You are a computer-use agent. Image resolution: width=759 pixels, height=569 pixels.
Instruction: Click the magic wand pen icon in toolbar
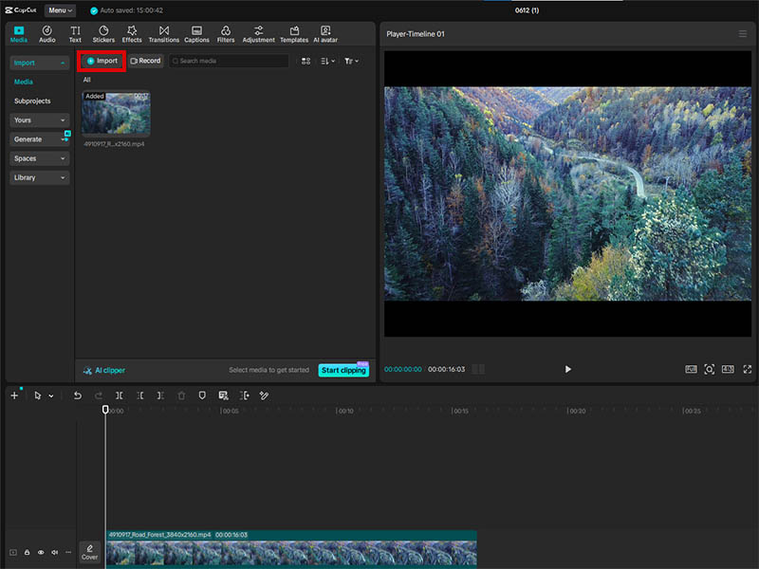(x=264, y=395)
